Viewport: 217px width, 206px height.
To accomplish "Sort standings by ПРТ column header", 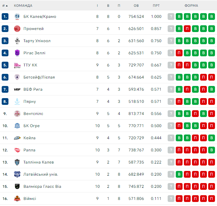I will (x=156, y=6).
